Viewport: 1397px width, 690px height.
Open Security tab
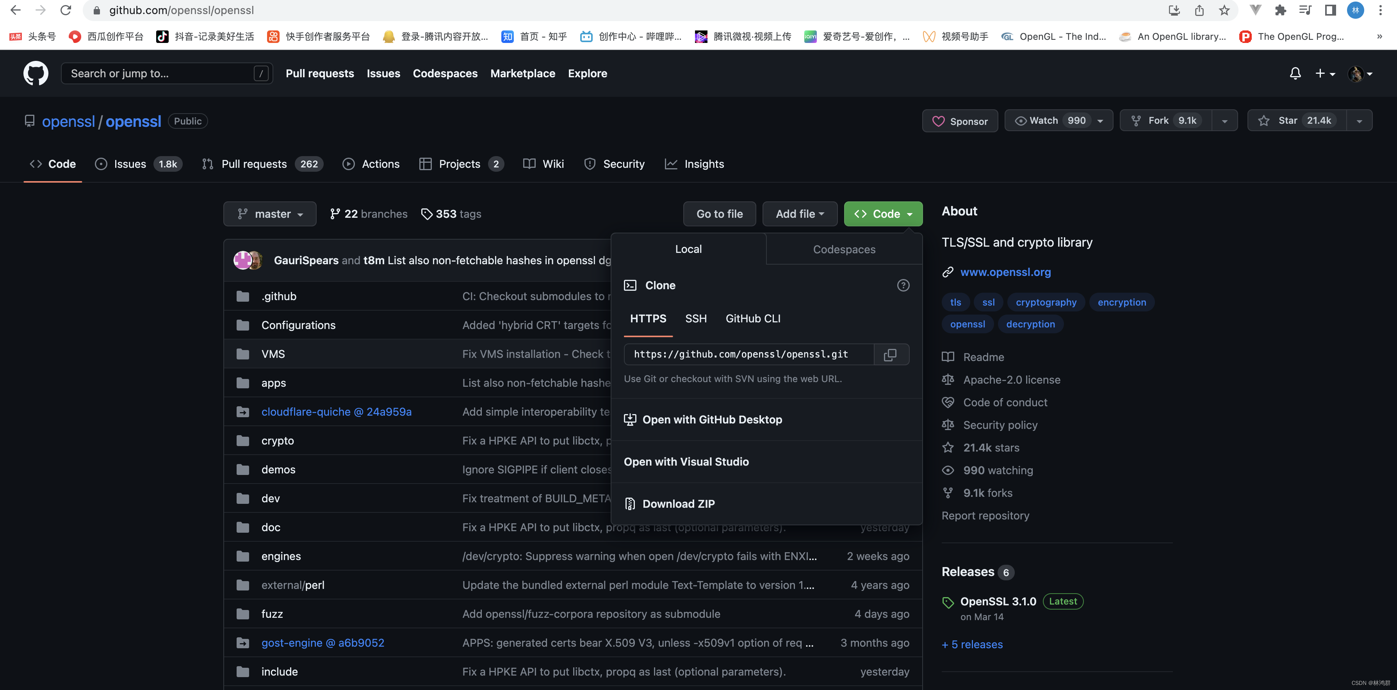point(614,164)
